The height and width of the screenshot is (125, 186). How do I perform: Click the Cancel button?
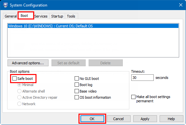119,119
